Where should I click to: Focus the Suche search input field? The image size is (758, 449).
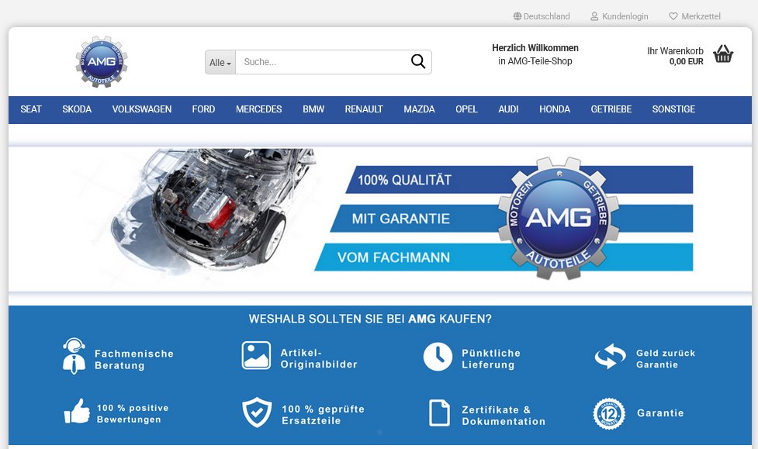pos(322,62)
